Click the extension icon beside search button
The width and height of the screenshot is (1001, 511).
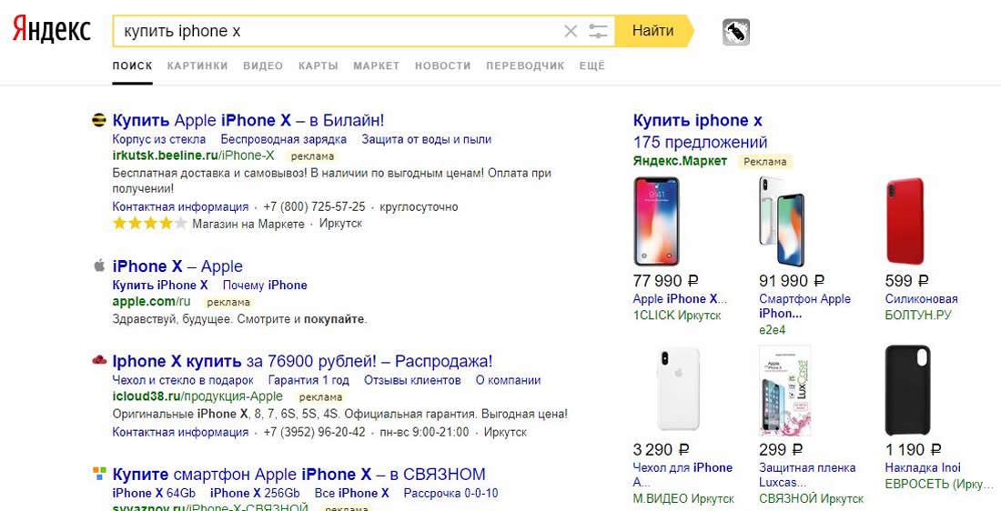(735, 32)
